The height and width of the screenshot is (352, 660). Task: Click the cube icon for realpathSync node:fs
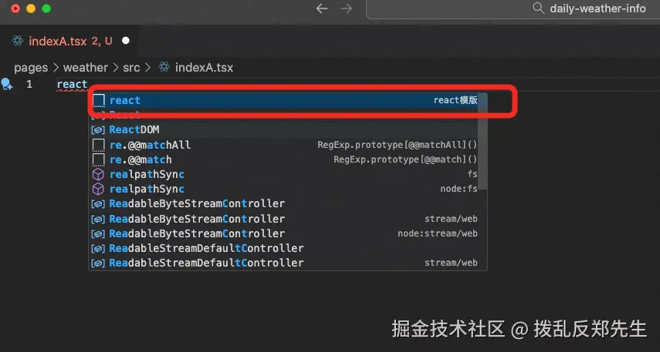click(x=98, y=189)
